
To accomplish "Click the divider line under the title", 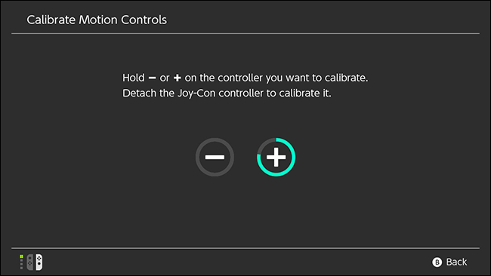I will point(246,33).
